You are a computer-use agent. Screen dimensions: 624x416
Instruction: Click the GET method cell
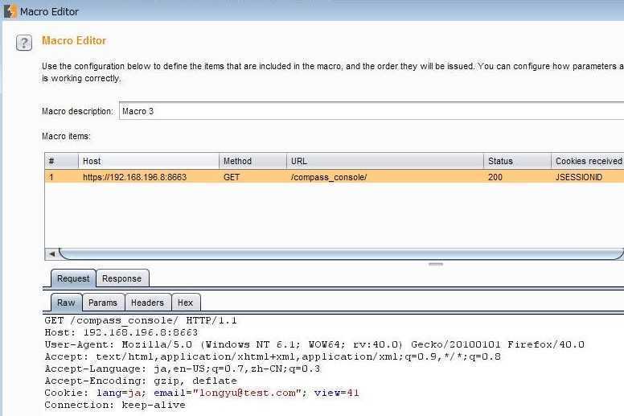coord(232,177)
